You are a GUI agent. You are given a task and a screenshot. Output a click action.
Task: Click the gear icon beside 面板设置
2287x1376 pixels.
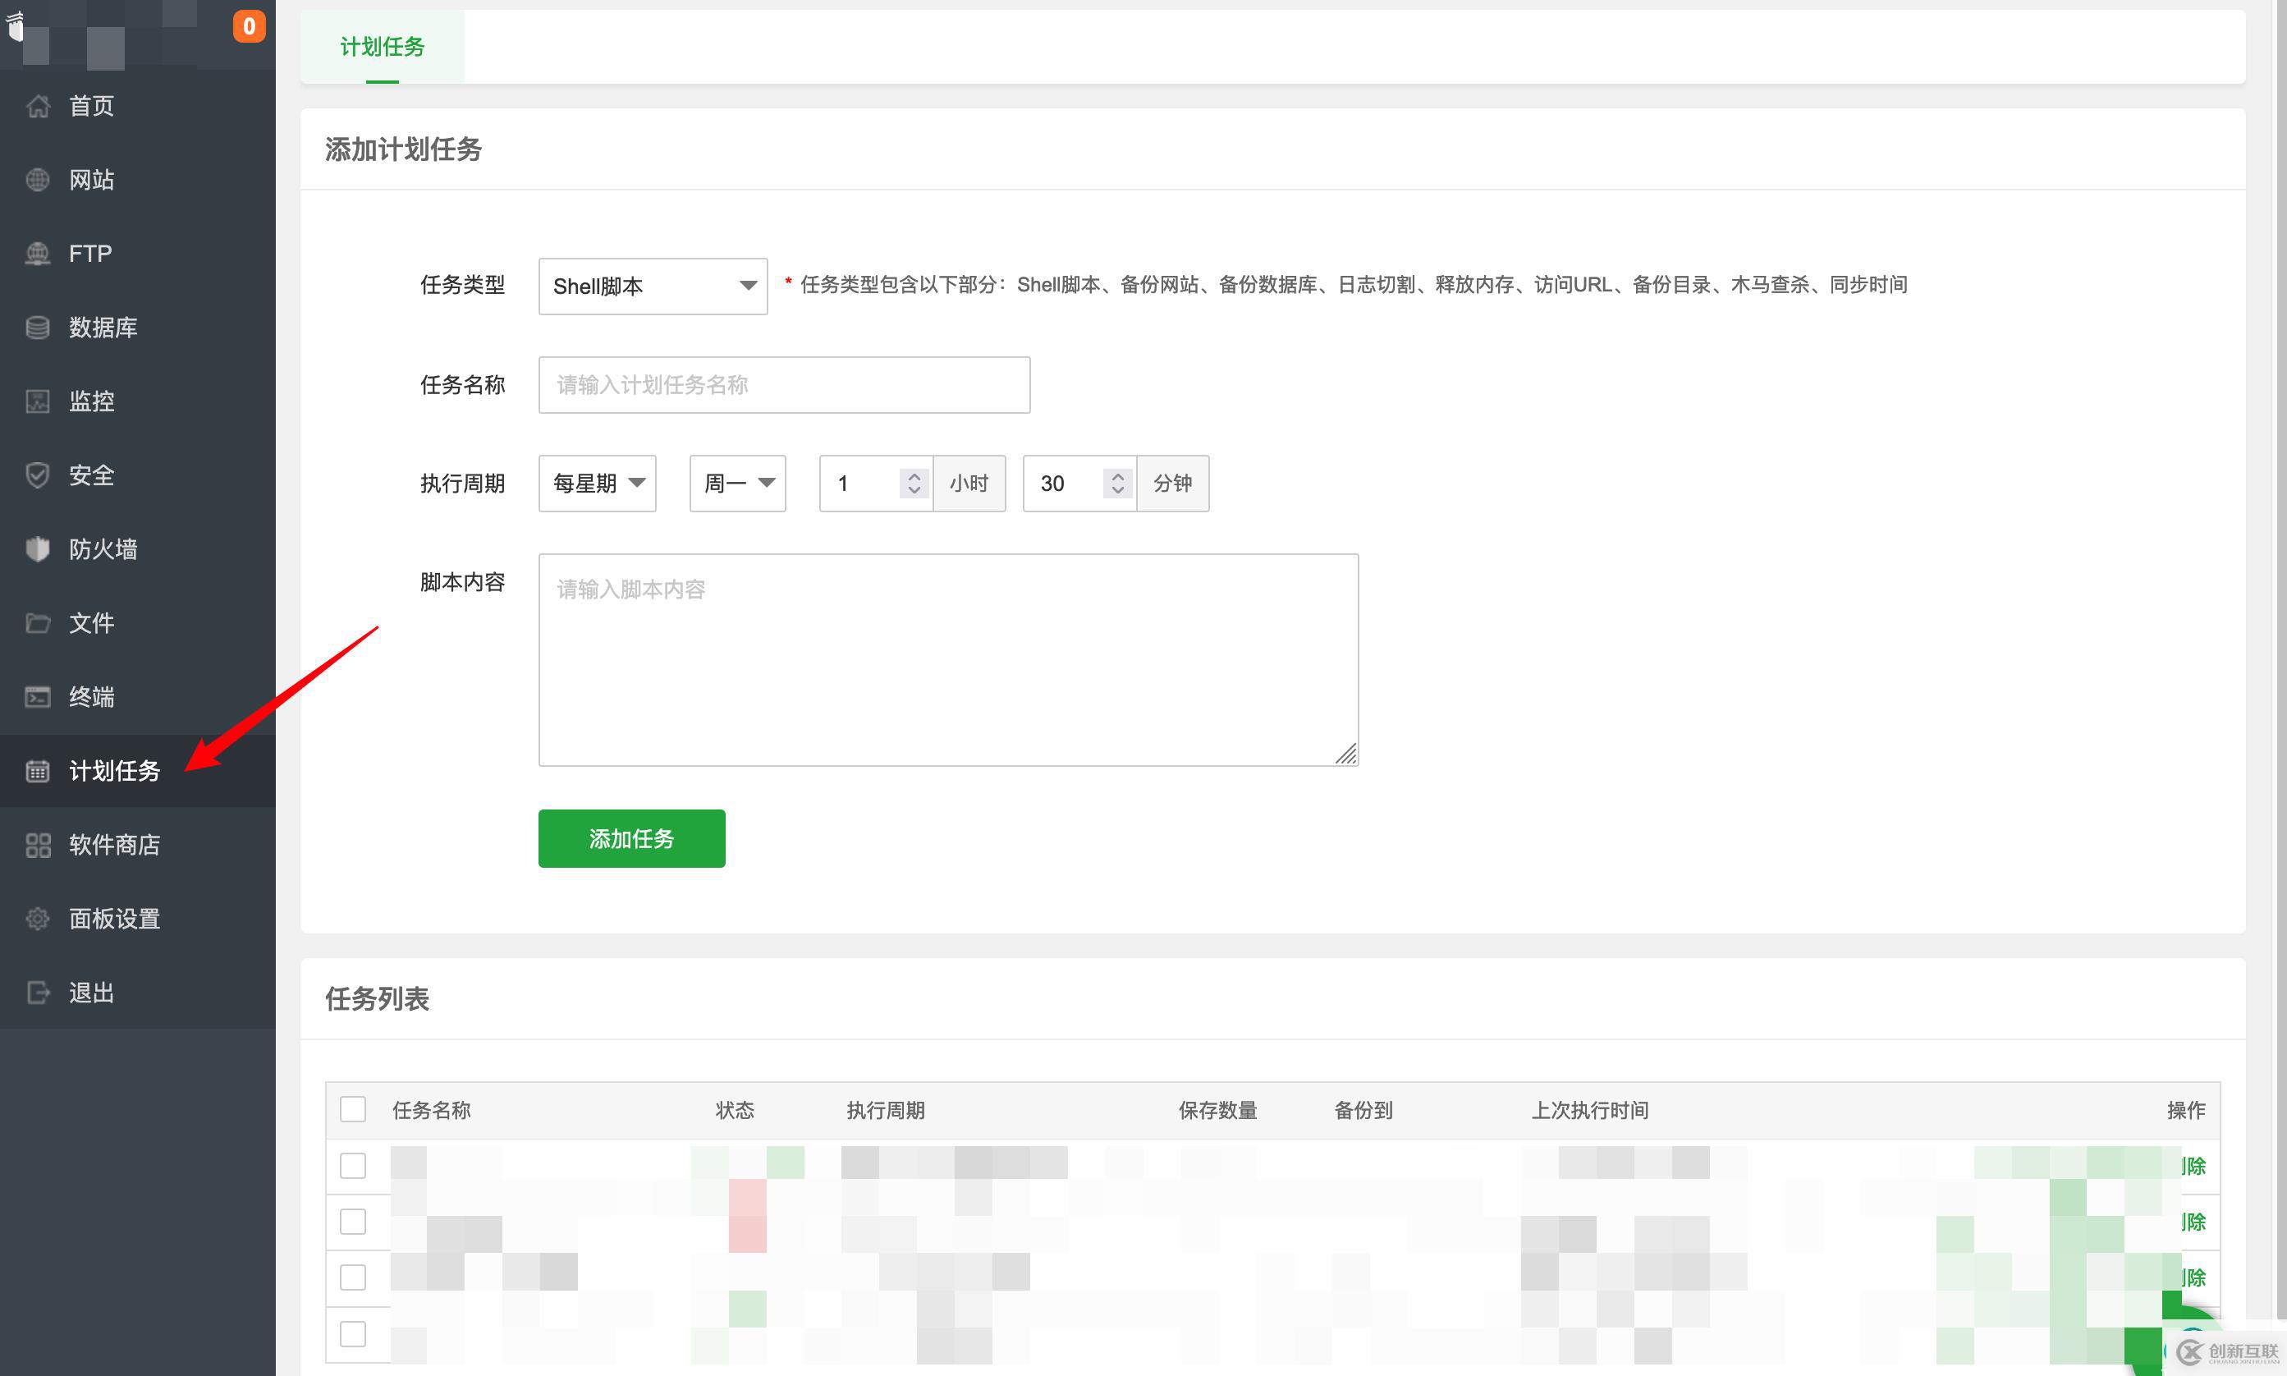(x=37, y=919)
